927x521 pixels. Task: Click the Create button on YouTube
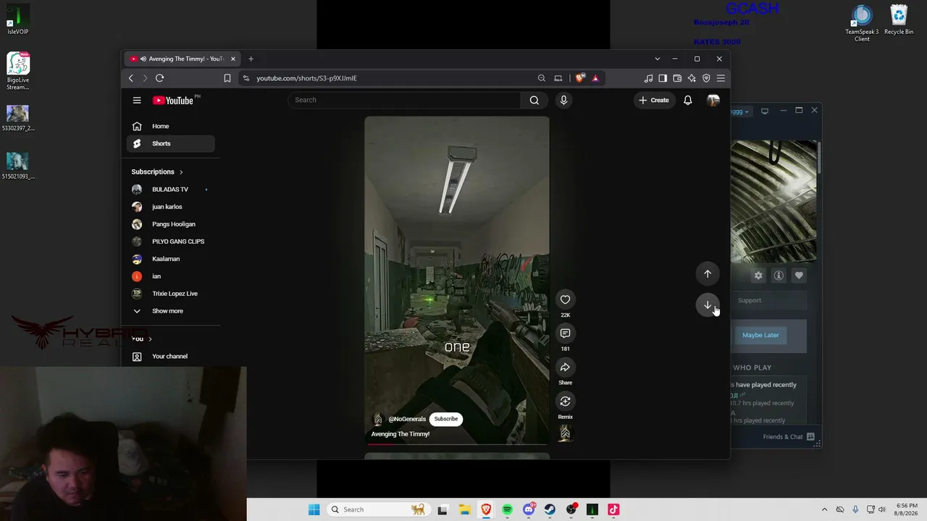pos(654,100)
